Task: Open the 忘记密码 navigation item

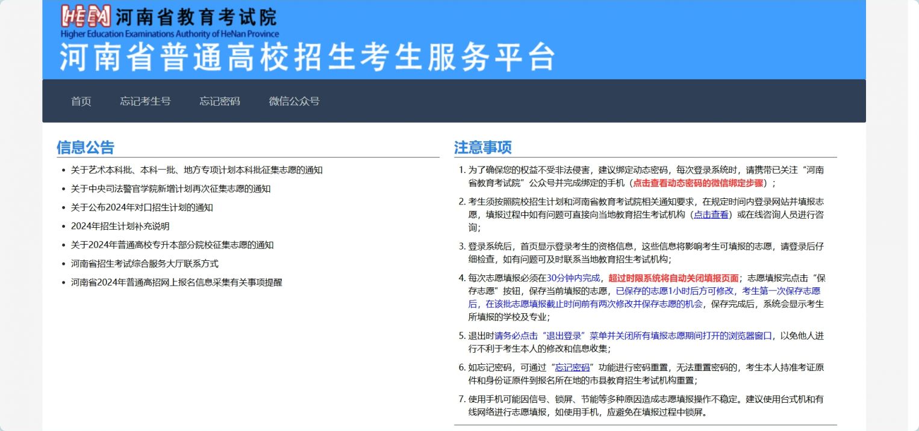Action: pos(220,101)
